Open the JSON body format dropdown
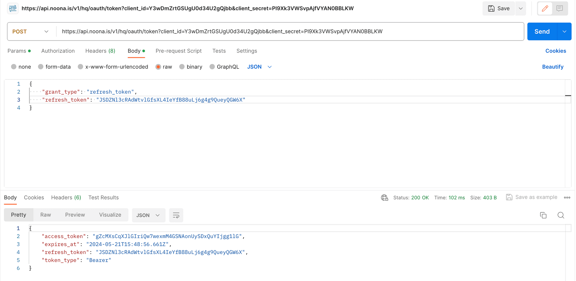Image resolution: width=576 pixels, height=281 pixels. (259, 67)
